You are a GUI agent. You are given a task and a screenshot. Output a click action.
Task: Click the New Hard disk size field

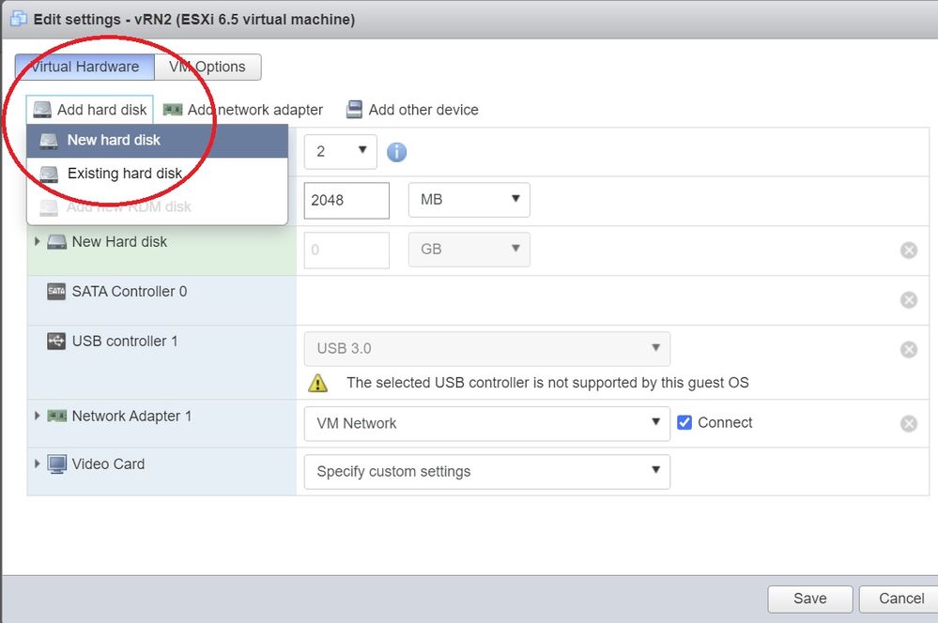(x=346, y=250)
